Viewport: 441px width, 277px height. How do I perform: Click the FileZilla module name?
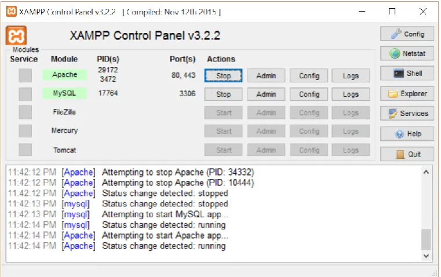pyautogui.click(x=64, y=112)
